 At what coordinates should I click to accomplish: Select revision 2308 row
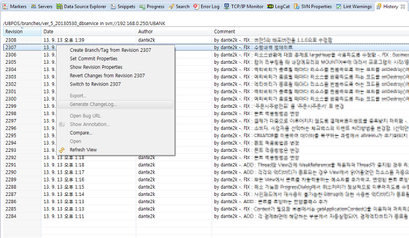[206, 40]
